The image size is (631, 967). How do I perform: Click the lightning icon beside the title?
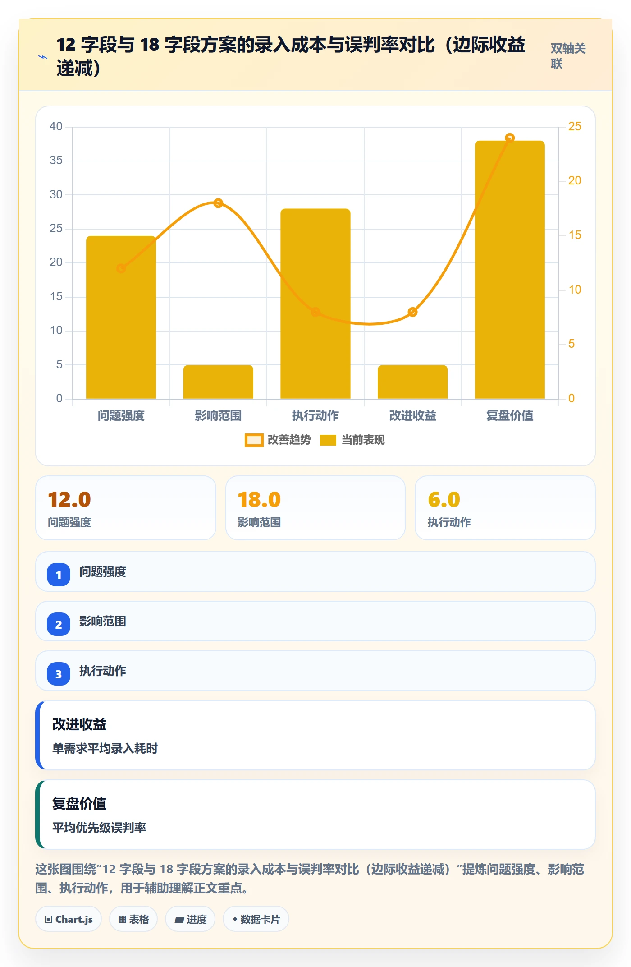(x=43, y=57)
